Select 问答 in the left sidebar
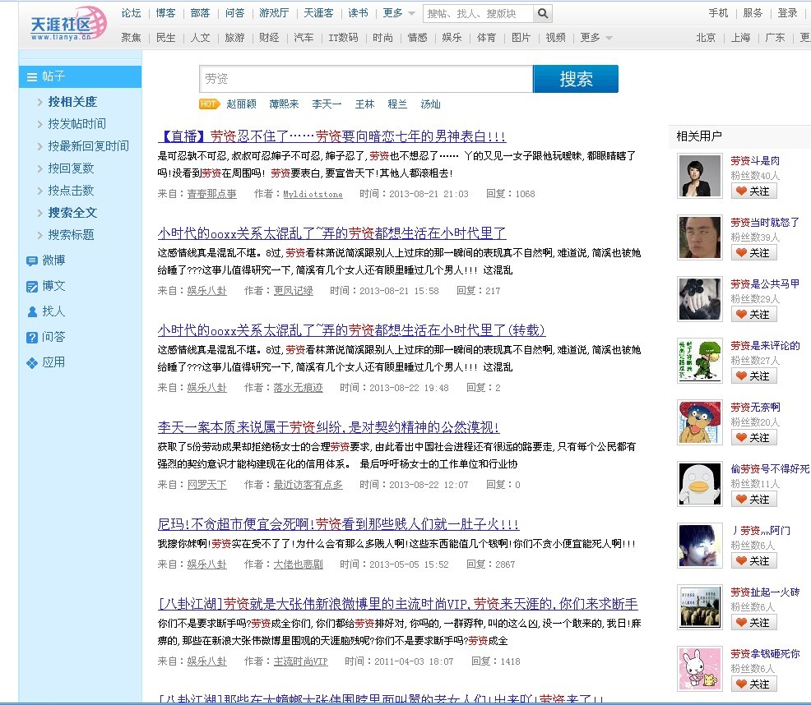Viewport: 811px width, 705px height. (x=53, y=337)
